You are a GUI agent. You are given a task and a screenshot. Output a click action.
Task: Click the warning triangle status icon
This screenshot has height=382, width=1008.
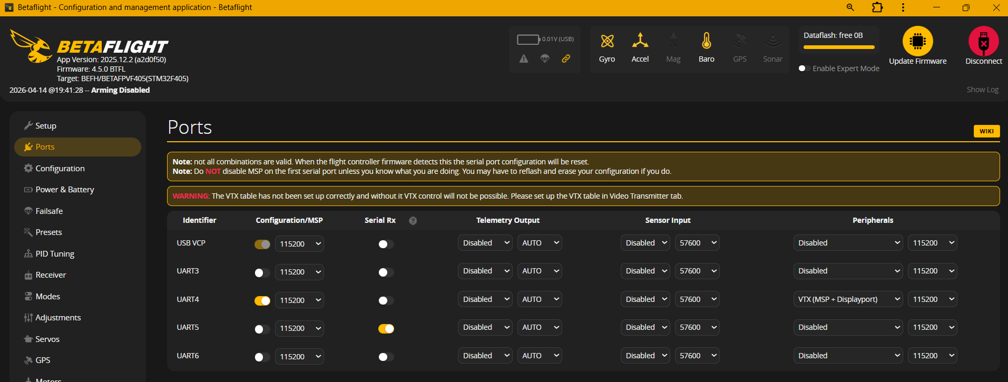pyautogui.click(x=524, y=58)
